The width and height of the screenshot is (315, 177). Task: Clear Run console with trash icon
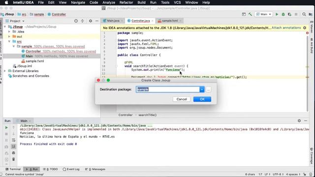click(13, 159)
